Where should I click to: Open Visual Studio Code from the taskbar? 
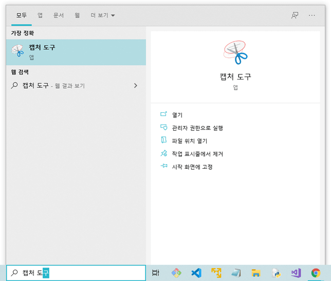196,273
